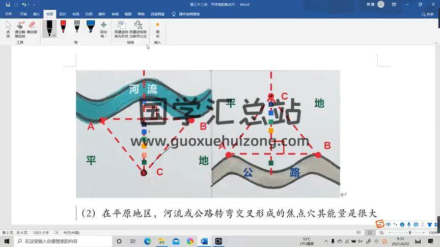Toggle Sogou input Chinese/English mode (中)
Viewport: 440px width, 247px height.
point(388,224)
